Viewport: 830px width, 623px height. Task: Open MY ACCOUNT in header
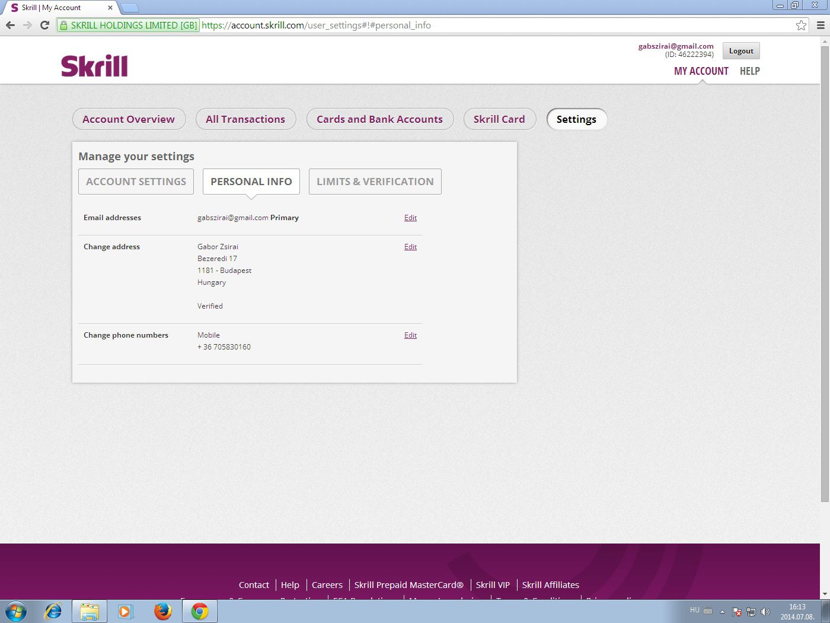click(701, 71)
